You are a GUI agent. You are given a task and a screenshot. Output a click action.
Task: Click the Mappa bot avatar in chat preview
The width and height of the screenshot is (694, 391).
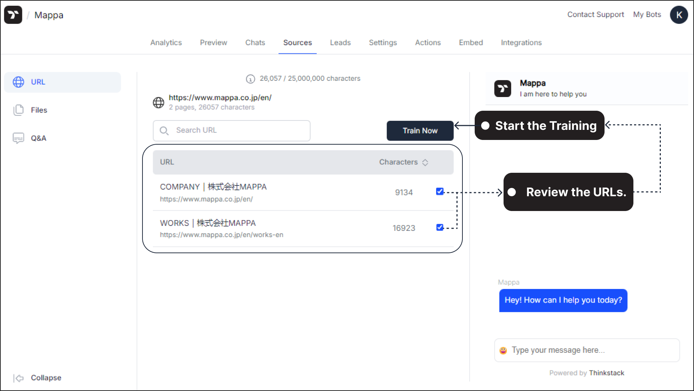(x=502, y=88)
